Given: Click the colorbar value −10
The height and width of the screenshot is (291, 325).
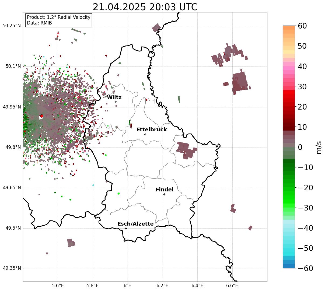Looking at the screenshot, I should (x=305, y=167).
